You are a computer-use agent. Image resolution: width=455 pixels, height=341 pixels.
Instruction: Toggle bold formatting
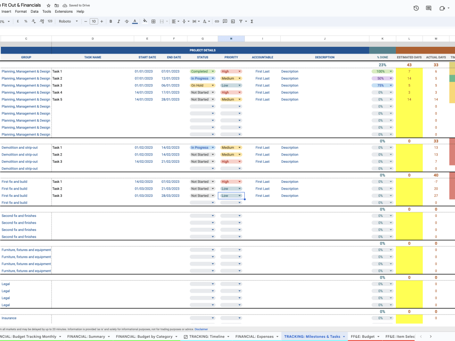click(x=111, y=21)
